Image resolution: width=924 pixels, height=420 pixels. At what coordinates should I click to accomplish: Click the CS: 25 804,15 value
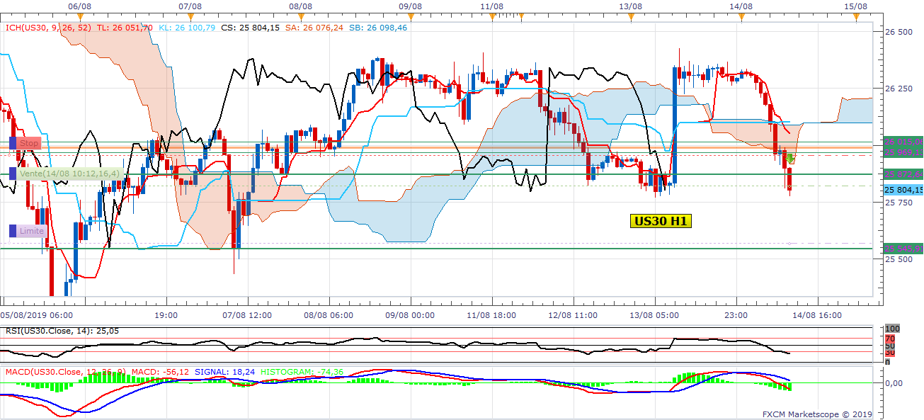251,28
